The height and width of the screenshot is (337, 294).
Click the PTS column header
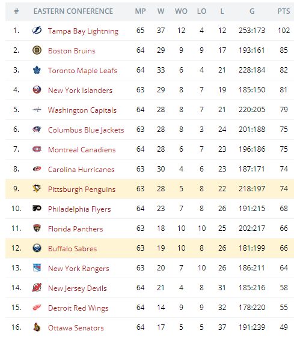(283, 11)
